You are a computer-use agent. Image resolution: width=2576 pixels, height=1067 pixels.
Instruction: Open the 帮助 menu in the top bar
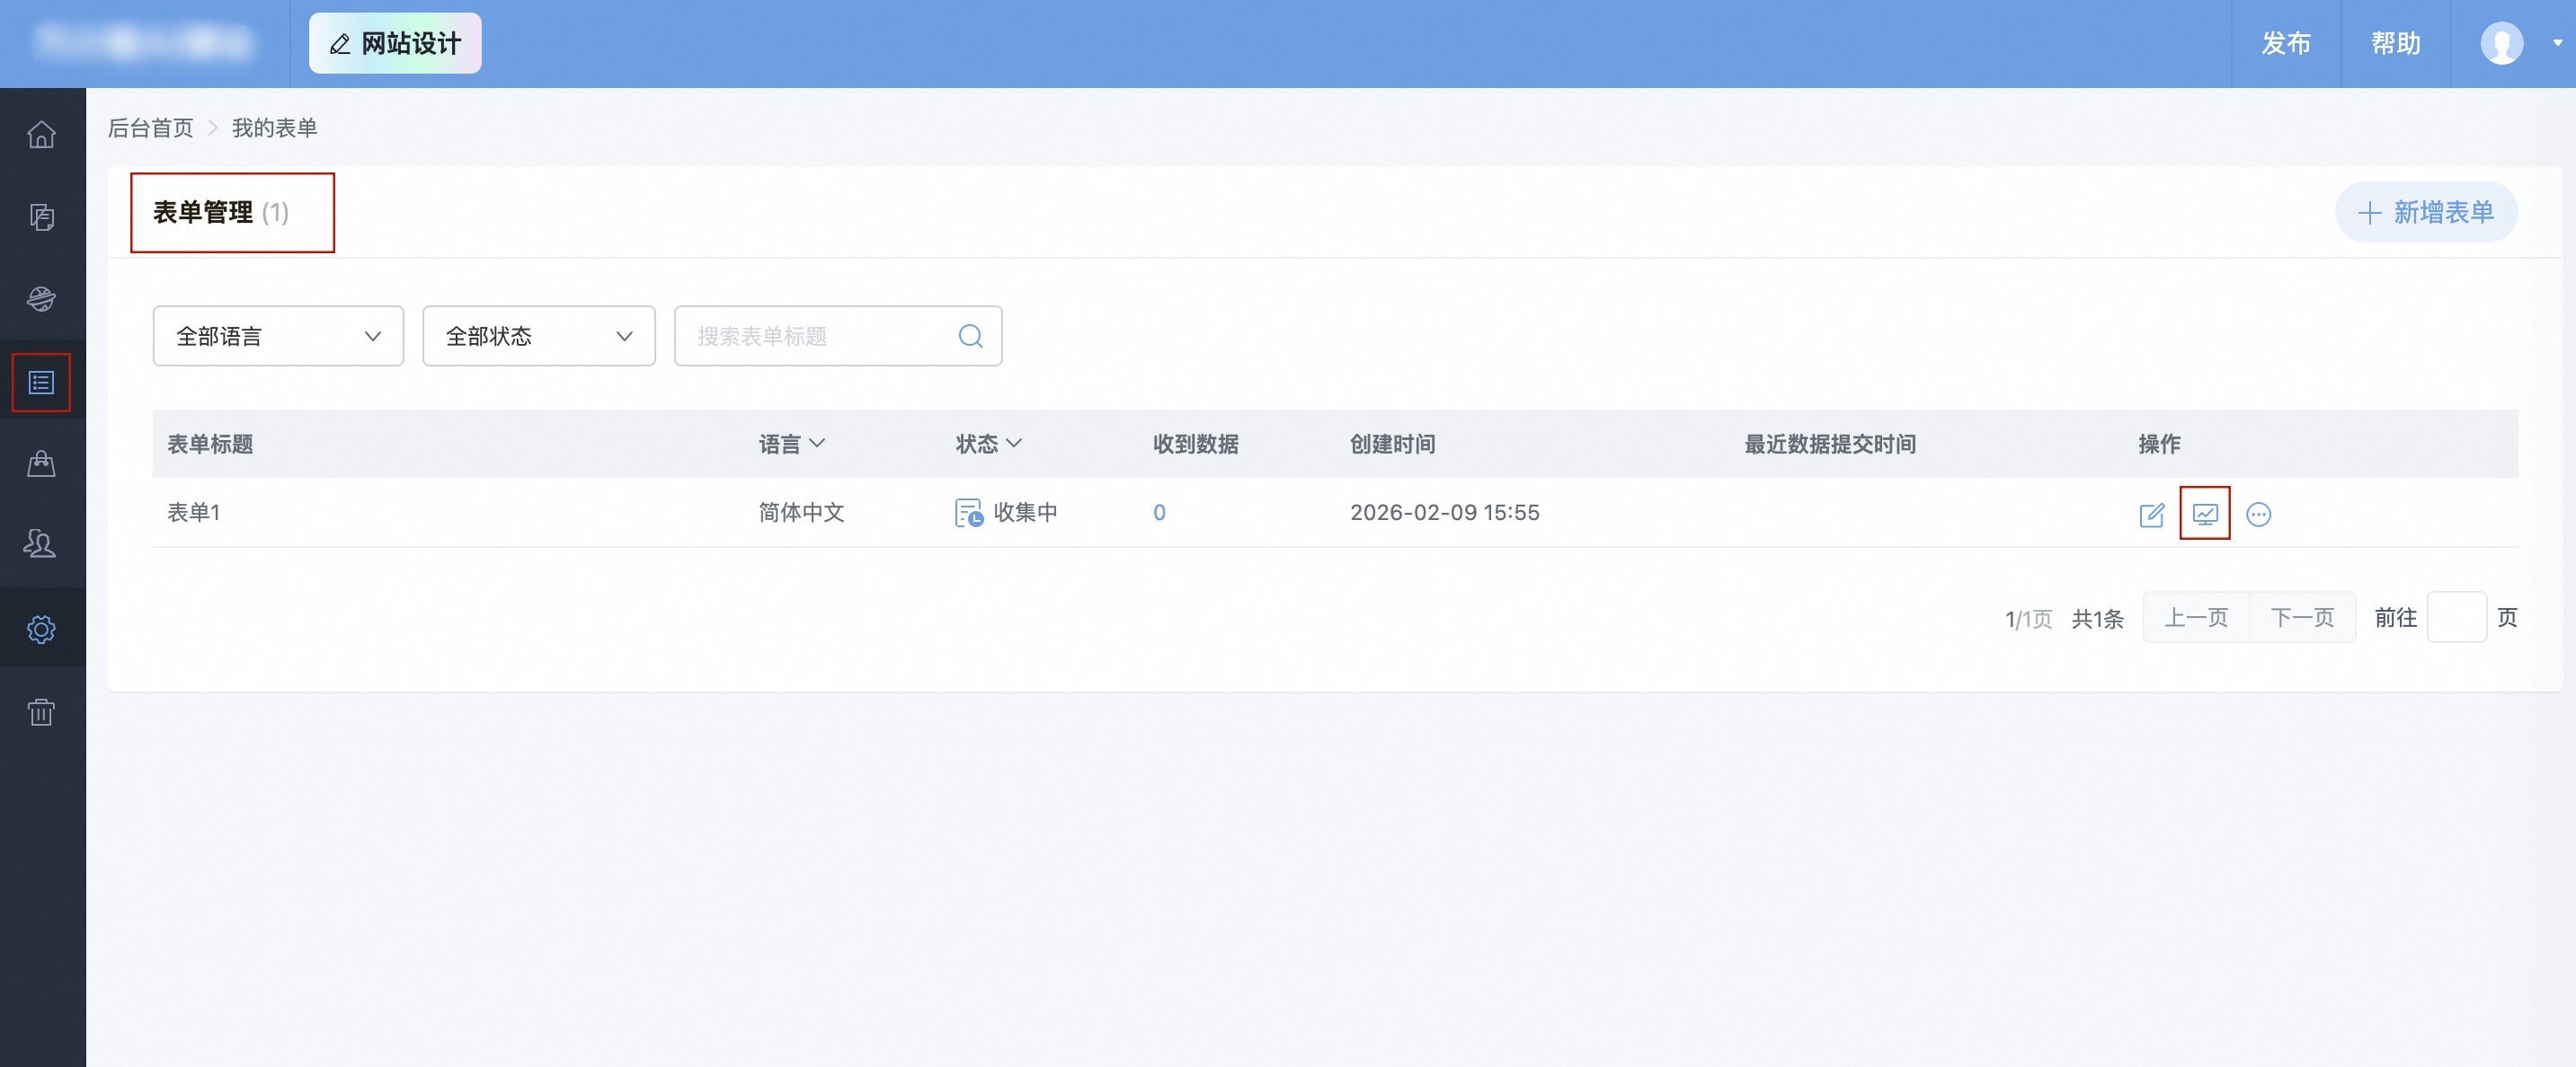pyautogui.click(x=2395, y=43)
